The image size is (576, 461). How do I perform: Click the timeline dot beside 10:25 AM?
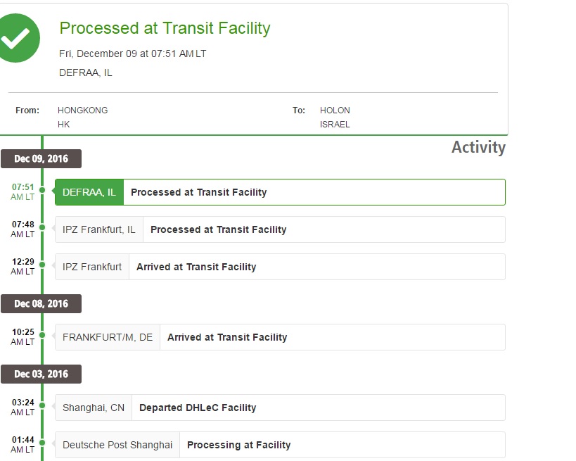coord(42,335)
